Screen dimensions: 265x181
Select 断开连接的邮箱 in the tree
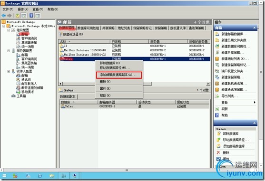[x=32, y=88]
